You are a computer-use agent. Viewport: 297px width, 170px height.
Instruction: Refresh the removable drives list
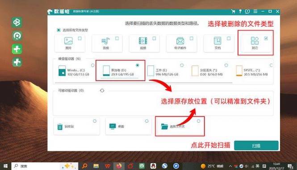coord(102,90)
